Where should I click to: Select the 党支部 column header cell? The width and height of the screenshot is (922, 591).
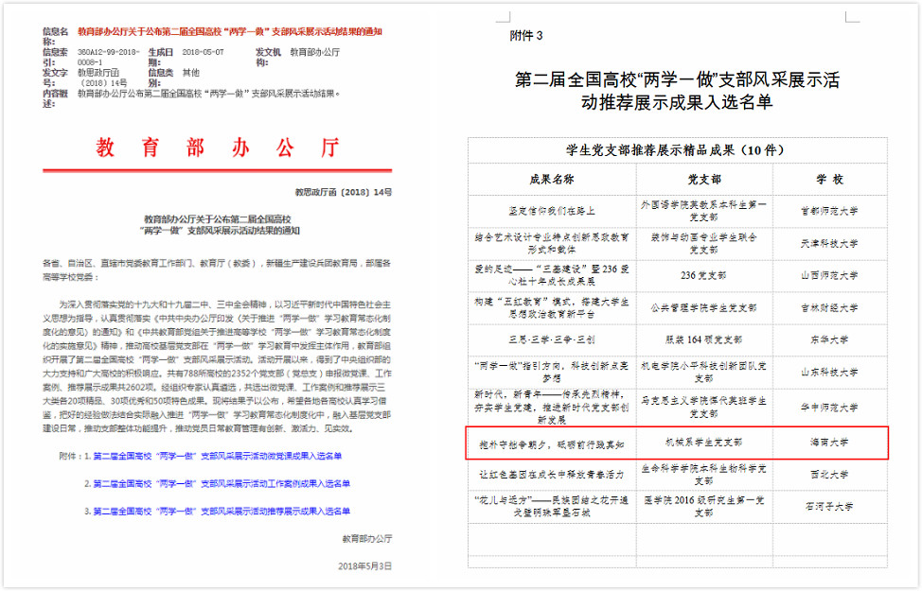[x=703, y=180]
